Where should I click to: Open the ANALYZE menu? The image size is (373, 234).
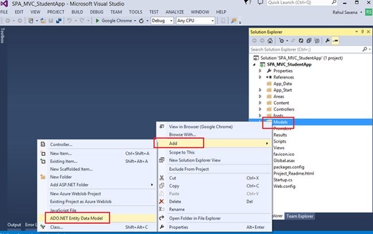(x=174, y=12)
